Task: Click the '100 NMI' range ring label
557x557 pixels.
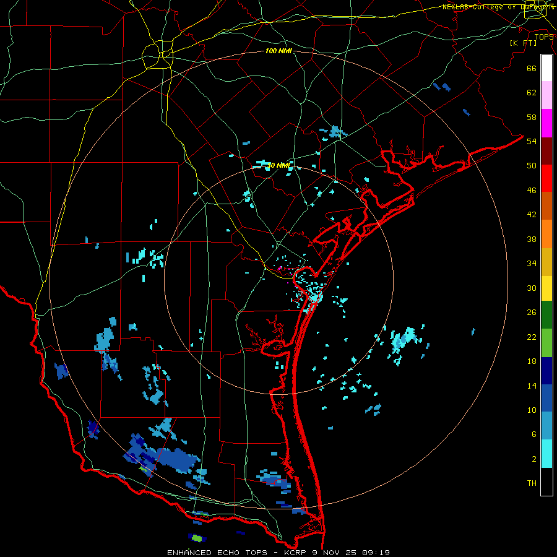Action: click(278, 51)
